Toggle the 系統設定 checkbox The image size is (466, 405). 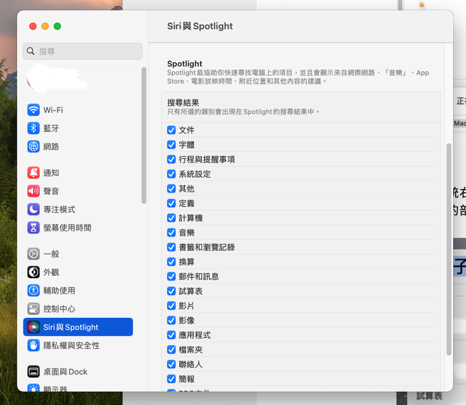(x=171, y=174)
